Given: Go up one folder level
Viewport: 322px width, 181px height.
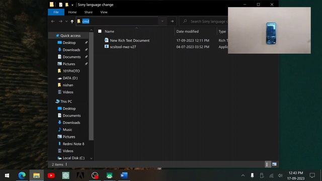Looking at the screenshot, I should pyautogui.click(x=72, y=21).
